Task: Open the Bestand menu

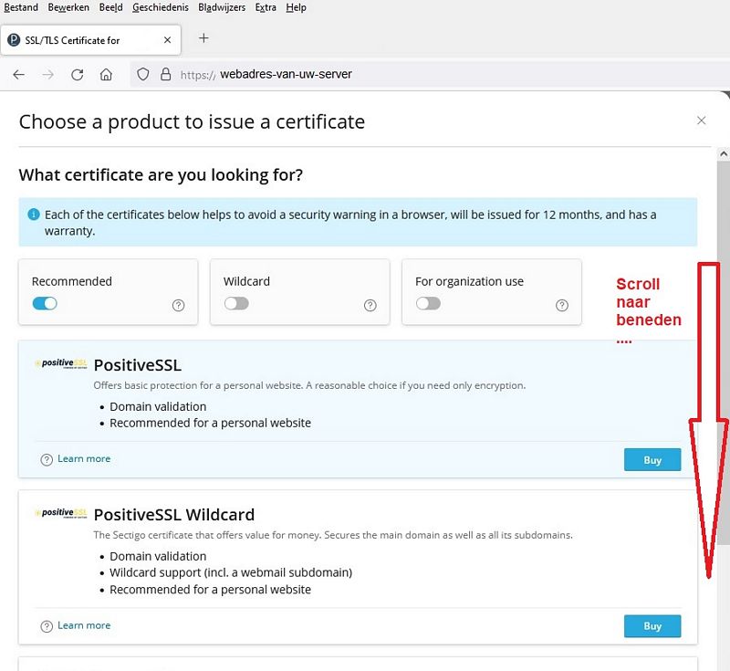Action: [21, 7]
